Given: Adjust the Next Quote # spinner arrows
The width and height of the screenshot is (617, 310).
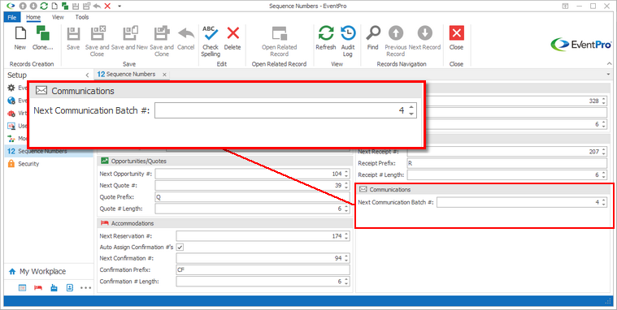Looking at the screenshot, I should coord(346,186).
